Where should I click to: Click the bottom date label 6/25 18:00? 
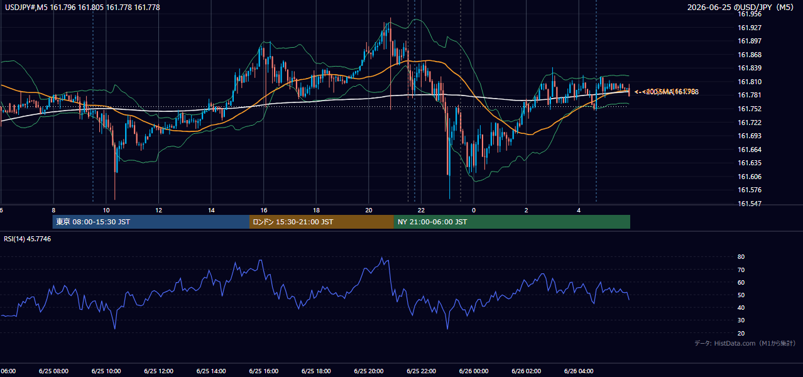click(316, 371)
